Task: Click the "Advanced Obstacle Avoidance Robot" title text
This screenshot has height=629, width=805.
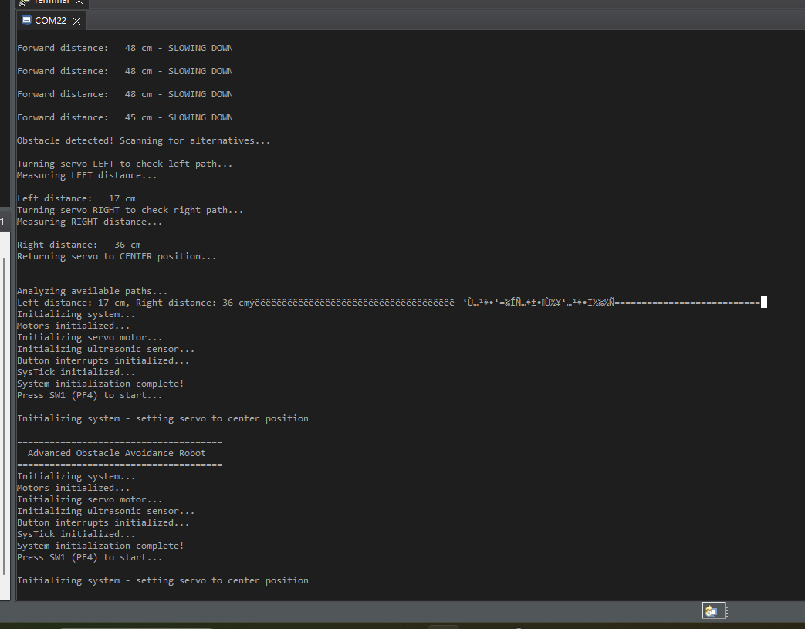Action: tap(117, 453)
